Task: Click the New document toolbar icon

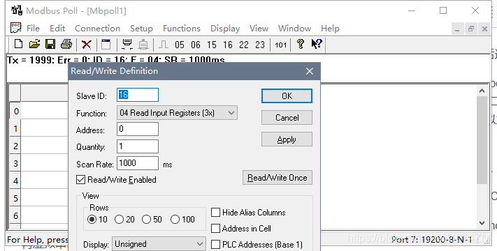Action: 18,44
